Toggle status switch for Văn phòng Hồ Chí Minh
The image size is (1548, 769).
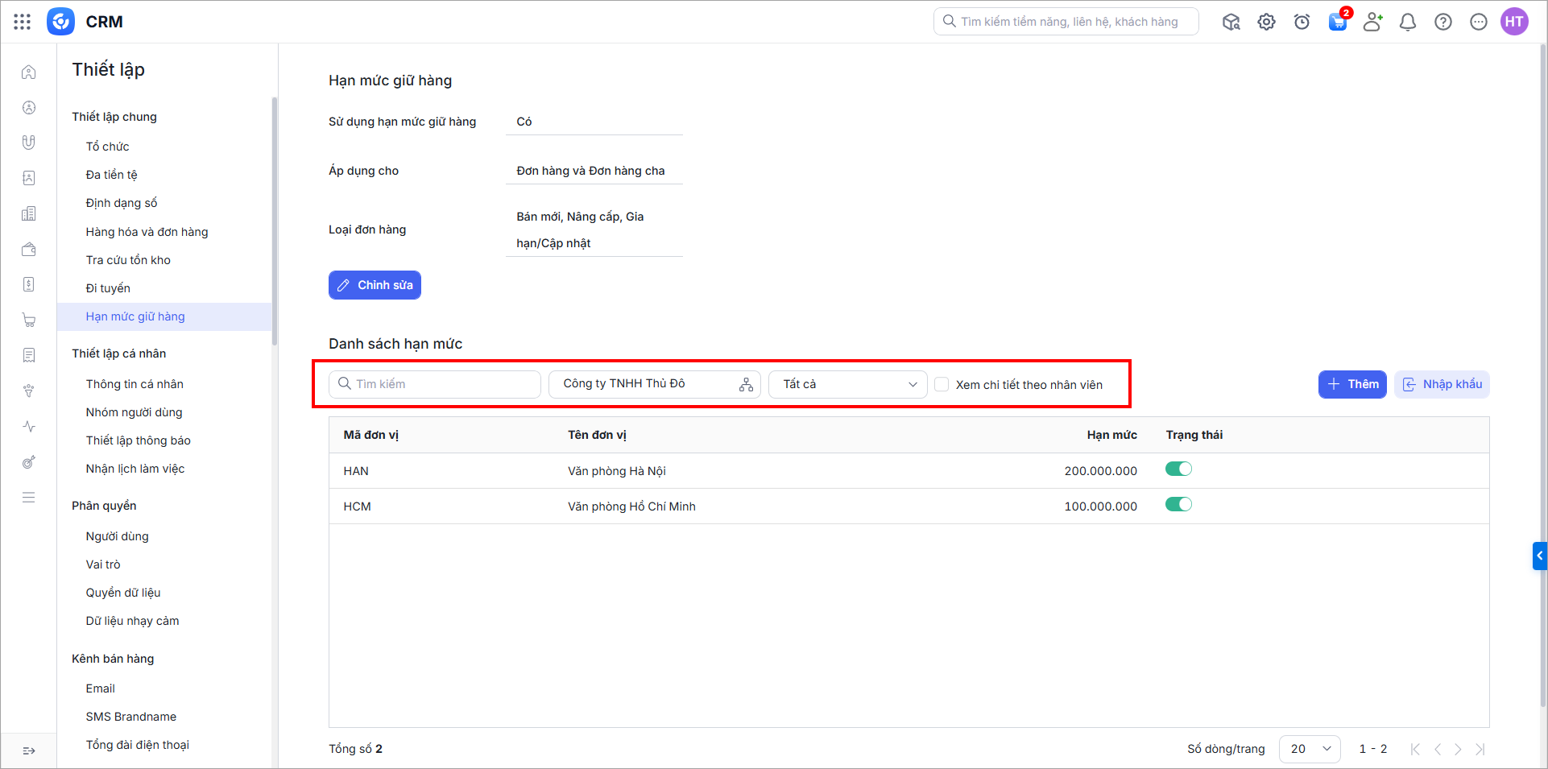[1178, 505]
